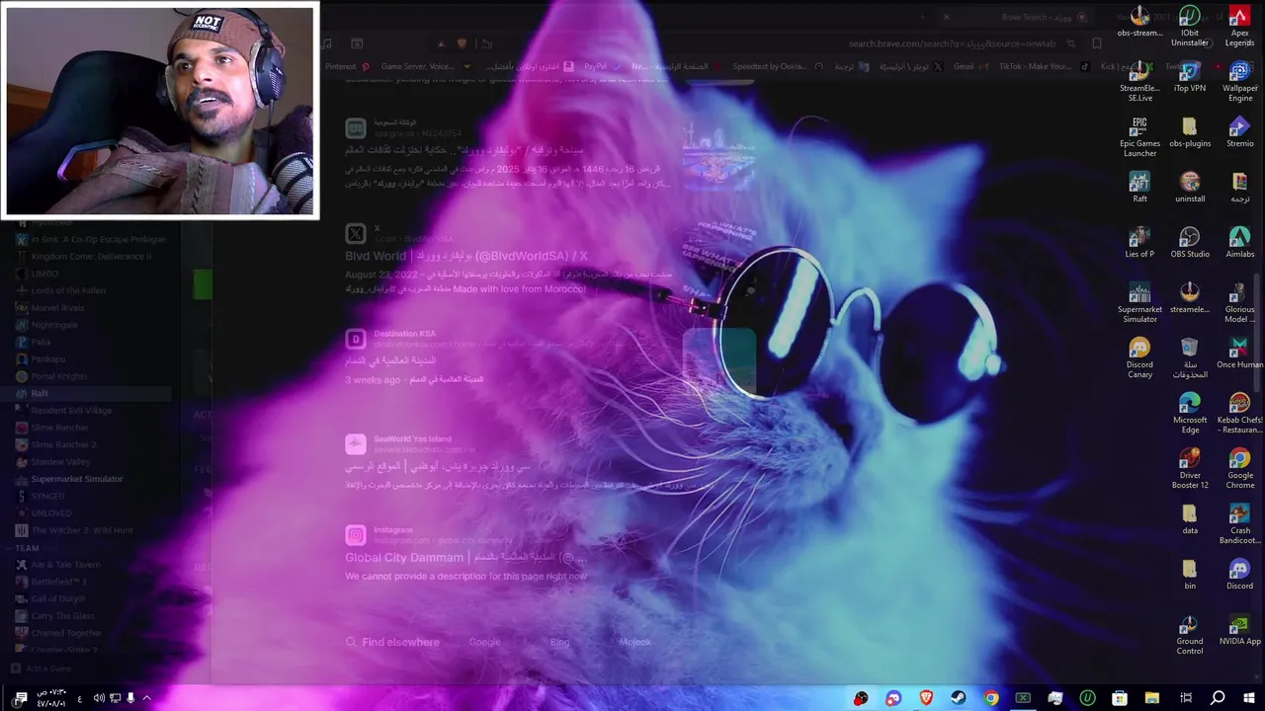Launch Google Chrome desktop shortcut
Screen dimensions: 1265x711
click(1239, 469)
